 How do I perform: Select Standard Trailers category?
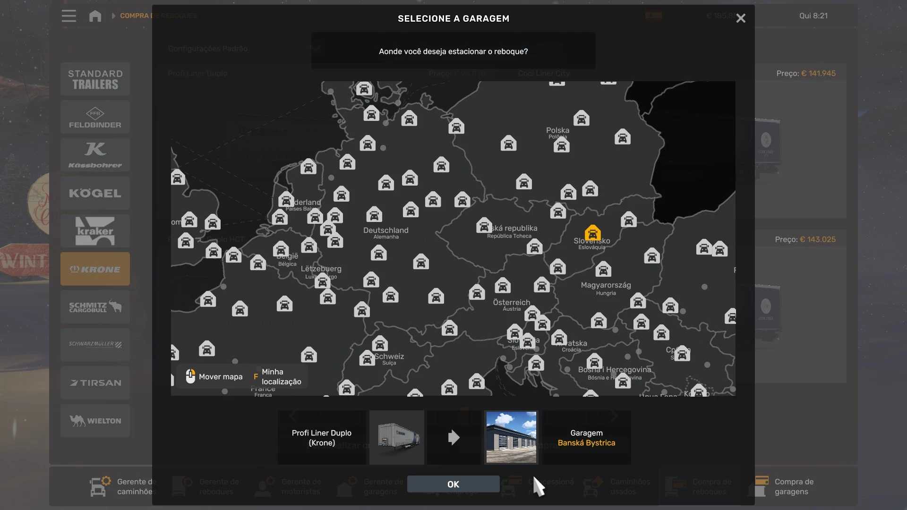pos(95,79)
